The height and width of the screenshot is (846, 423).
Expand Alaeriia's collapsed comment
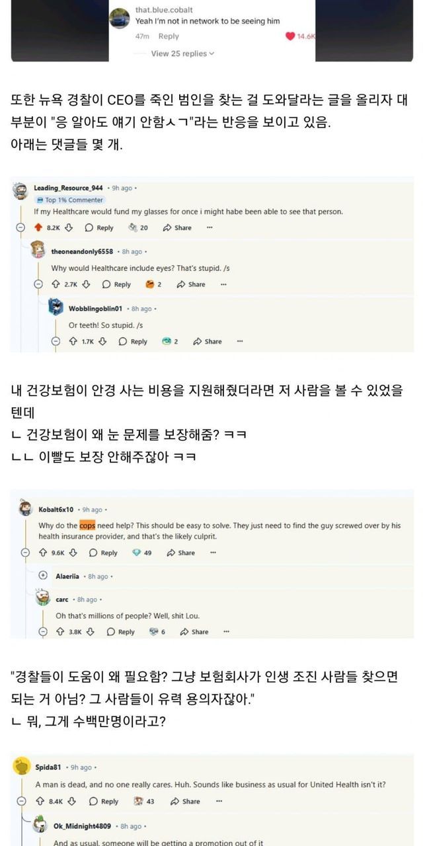[44, 576]
